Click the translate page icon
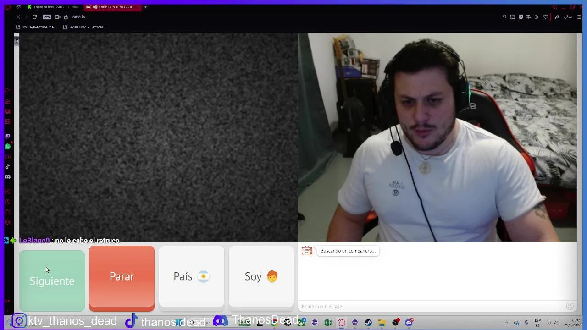 point(529,17)
